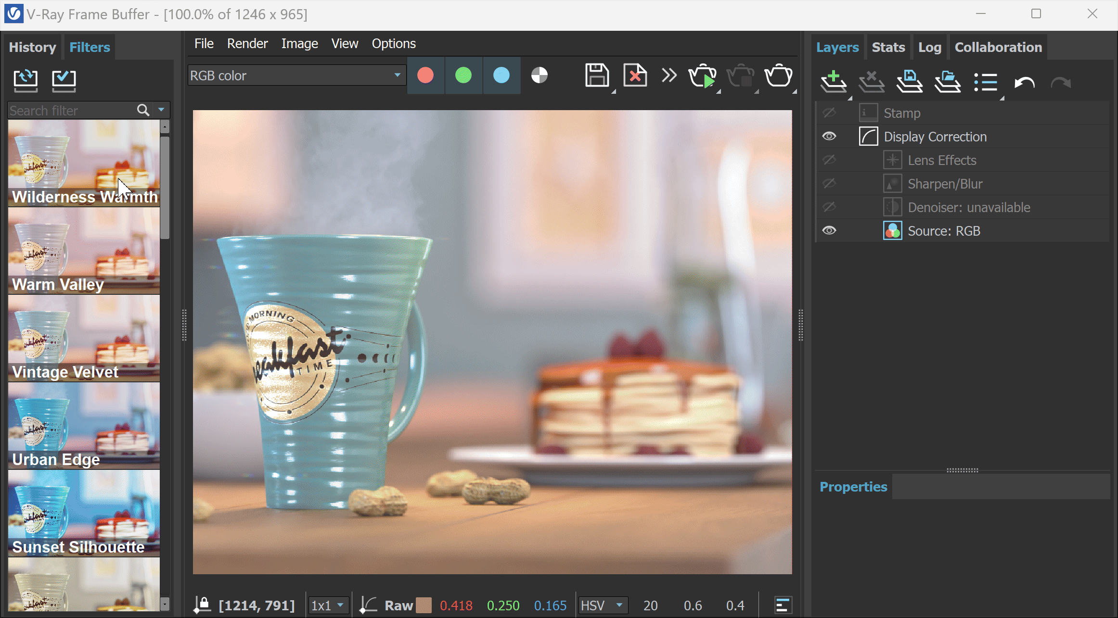Click the delete layer icon

click(x=872, y=82)
